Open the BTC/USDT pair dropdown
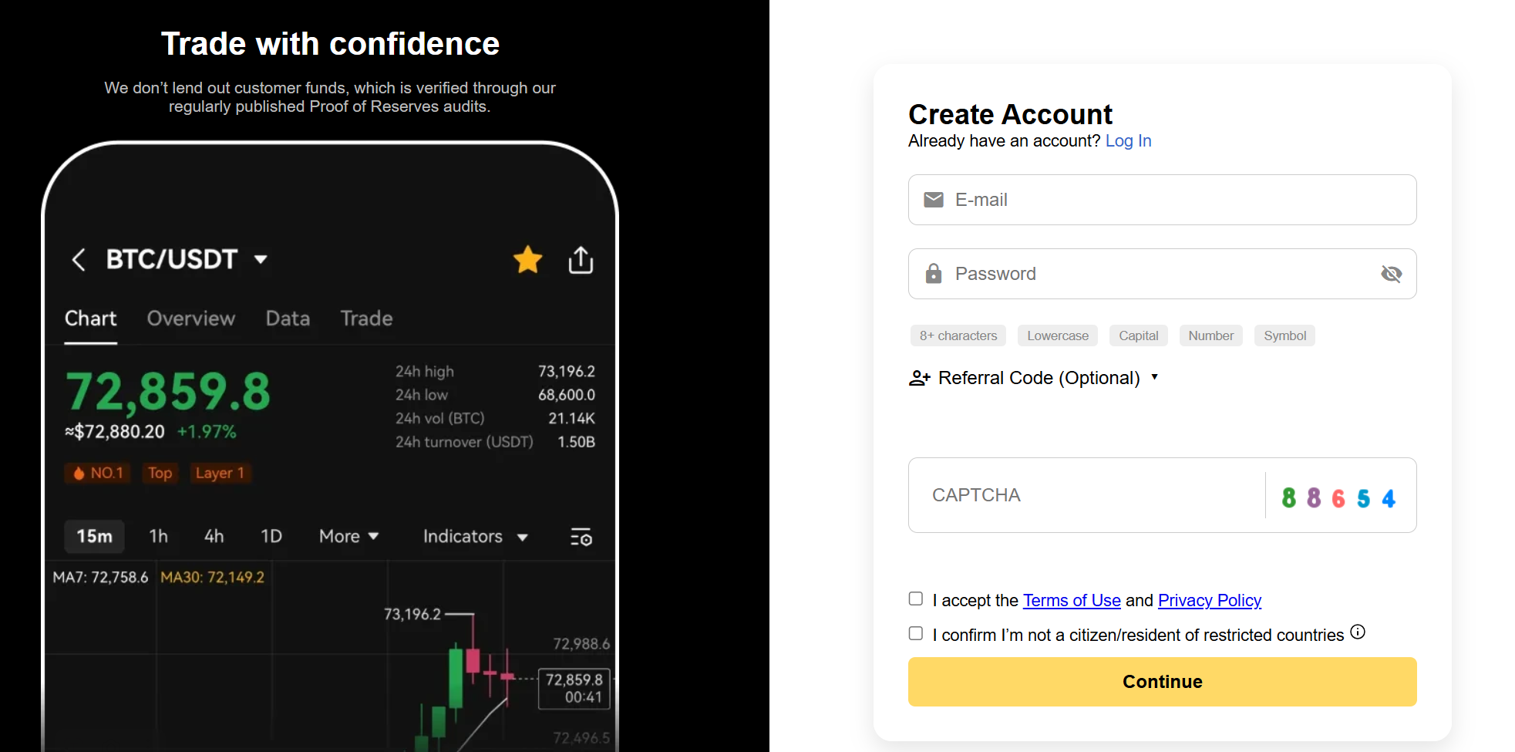Screen dimensions: 1515x752 click(261, 260)
